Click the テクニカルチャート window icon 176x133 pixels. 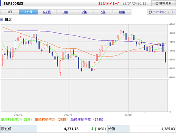[x=150, y=12]
